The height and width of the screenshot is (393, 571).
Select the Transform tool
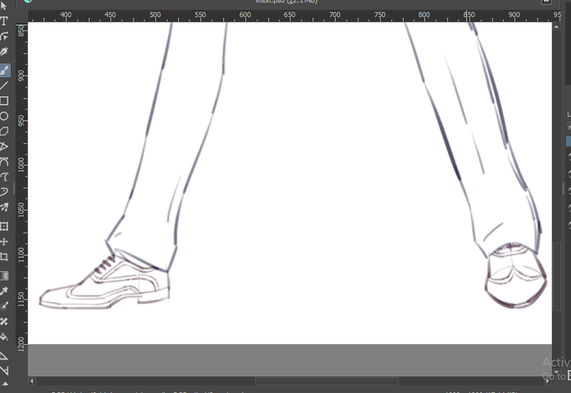tap(4, 226)
